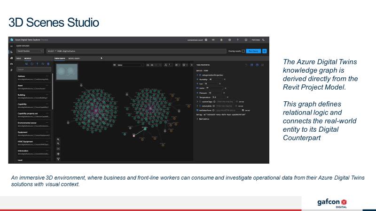Open the settings gear in the top bar

[x=229, y=40]
